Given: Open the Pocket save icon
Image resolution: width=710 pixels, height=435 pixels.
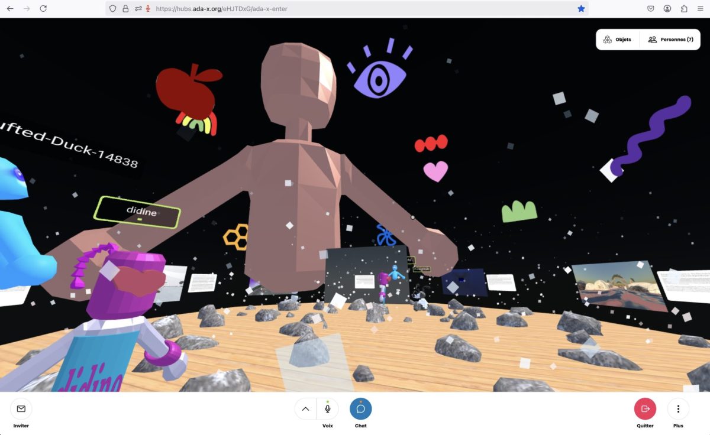Looking at the screenshot, I should (650, 9).
